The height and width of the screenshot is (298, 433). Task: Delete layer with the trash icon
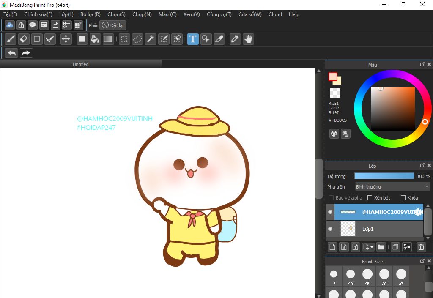[421, 247]
